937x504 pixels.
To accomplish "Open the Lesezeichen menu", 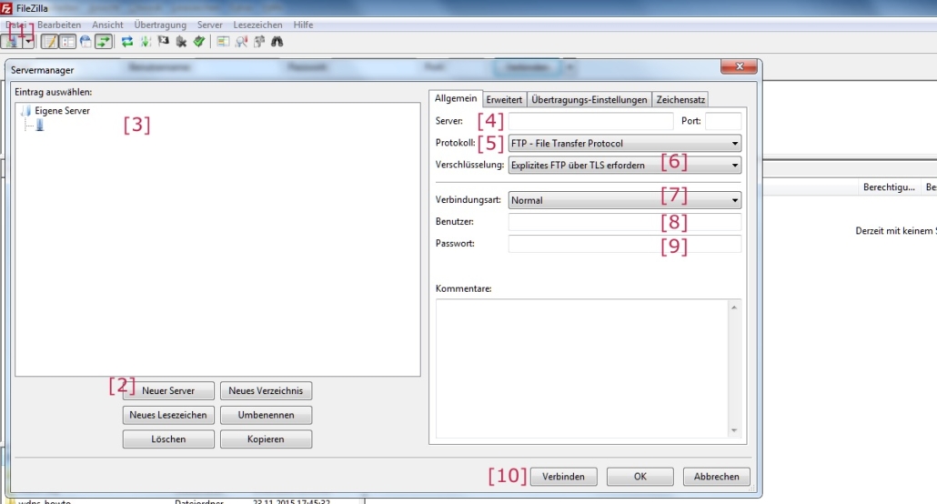I will (x=257, y=25).
